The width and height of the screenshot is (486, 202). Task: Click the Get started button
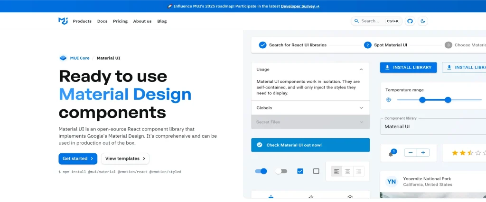click(78, 158)
